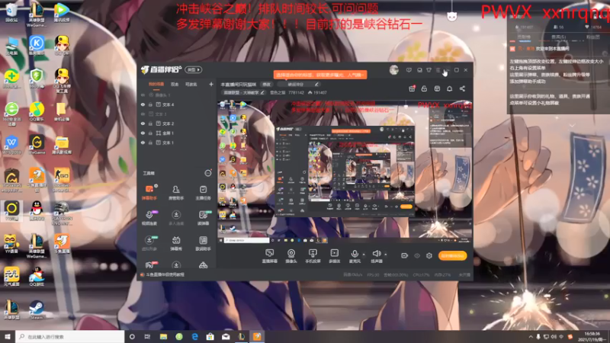Click the streamer avatar in title bar
610x343 pixels.
(394, 70)
